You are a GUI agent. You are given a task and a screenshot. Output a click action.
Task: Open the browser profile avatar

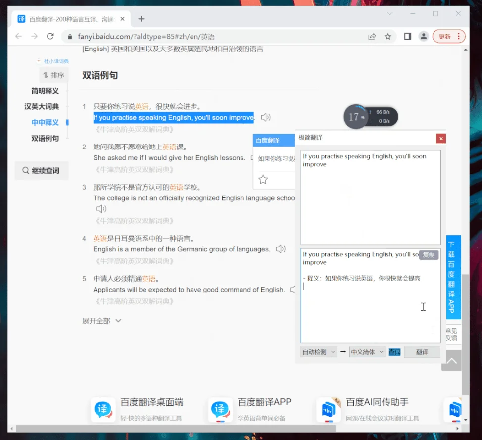pos(424,36)
